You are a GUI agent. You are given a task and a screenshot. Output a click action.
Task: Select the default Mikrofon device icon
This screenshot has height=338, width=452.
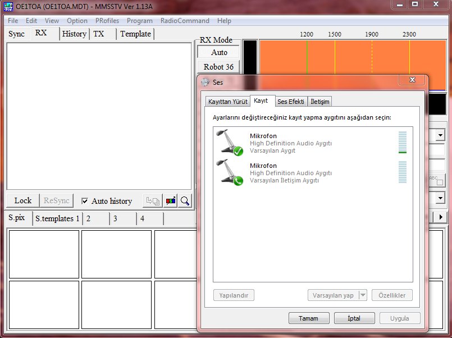(231, 142)
